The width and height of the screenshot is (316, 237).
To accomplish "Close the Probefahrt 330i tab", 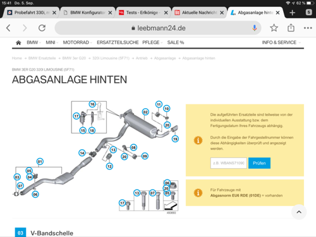I will (54, 13).
